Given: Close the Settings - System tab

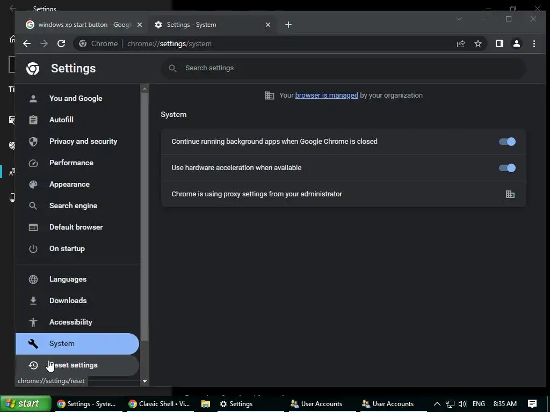Looking at the screenshot, I should tap(268, 25).
